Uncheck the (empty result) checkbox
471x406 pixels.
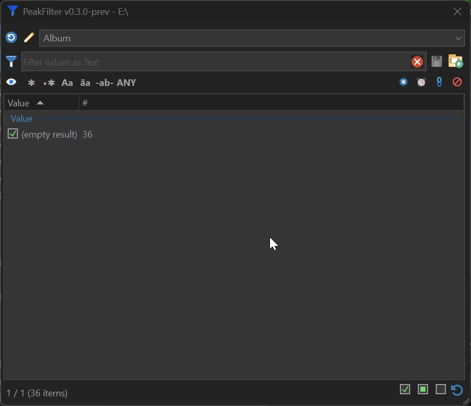pos(13,134)
